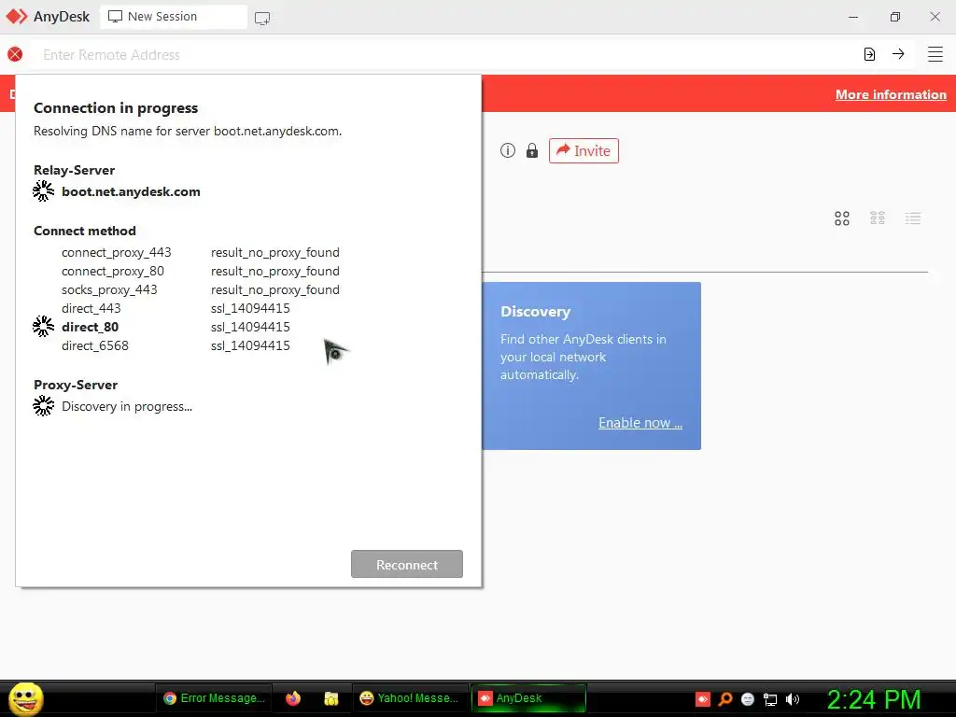Click the red connection error status icon
956x717 pixels.
(x=15, y=54)
